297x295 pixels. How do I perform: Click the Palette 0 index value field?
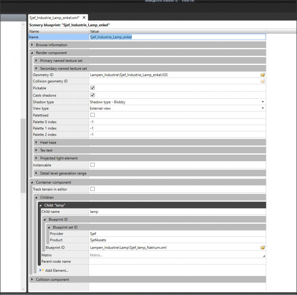coord(177,122)
